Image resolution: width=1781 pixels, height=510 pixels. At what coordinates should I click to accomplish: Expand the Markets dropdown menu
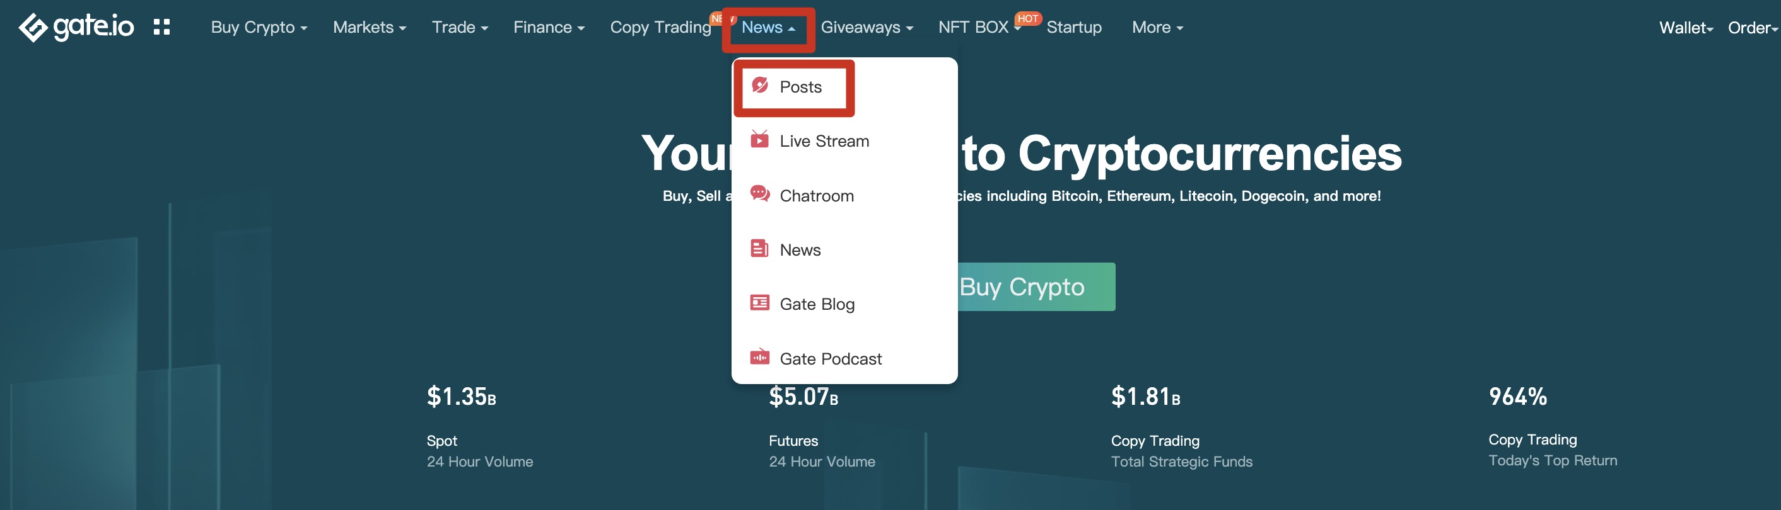[369, 28]
